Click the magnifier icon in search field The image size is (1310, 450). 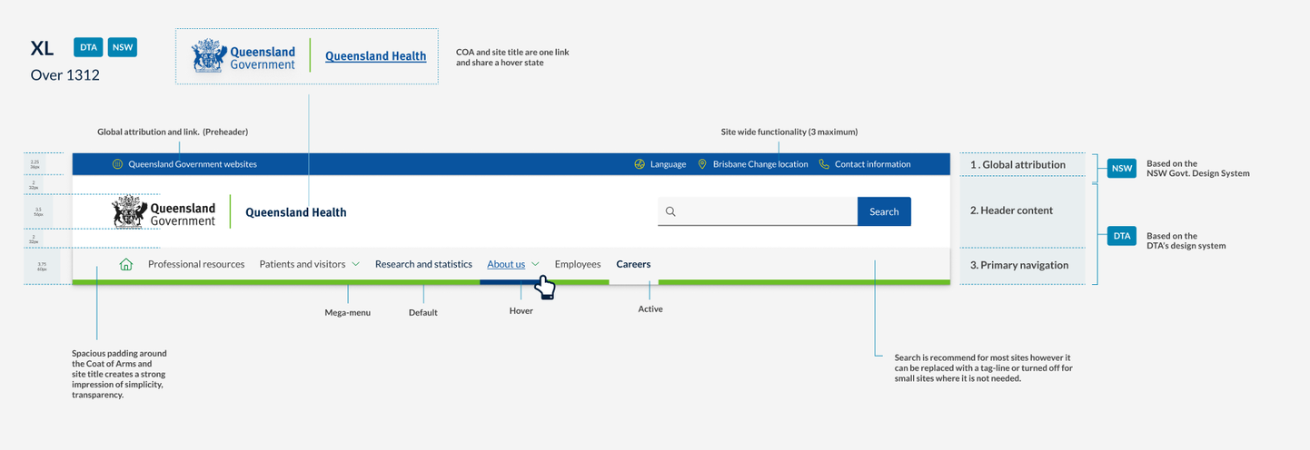pos(670,211)
